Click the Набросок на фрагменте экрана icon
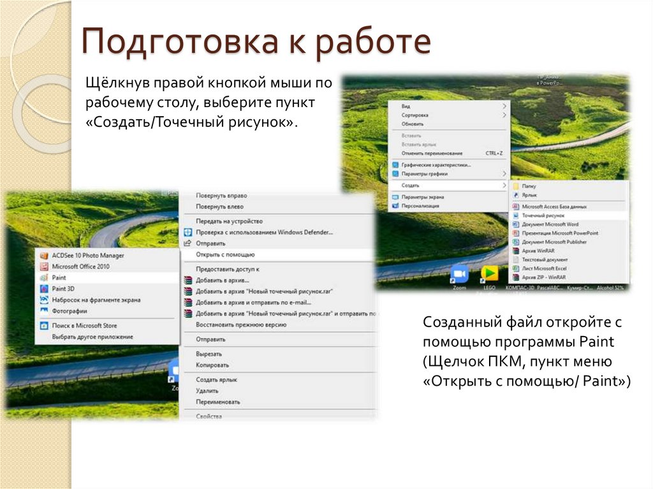Viewport: 653px width, 489px height. tap(44, 300)
